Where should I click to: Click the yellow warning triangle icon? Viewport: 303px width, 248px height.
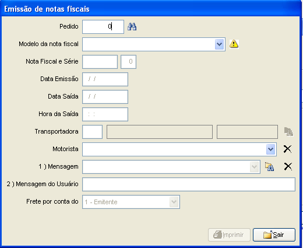point(234,44)
